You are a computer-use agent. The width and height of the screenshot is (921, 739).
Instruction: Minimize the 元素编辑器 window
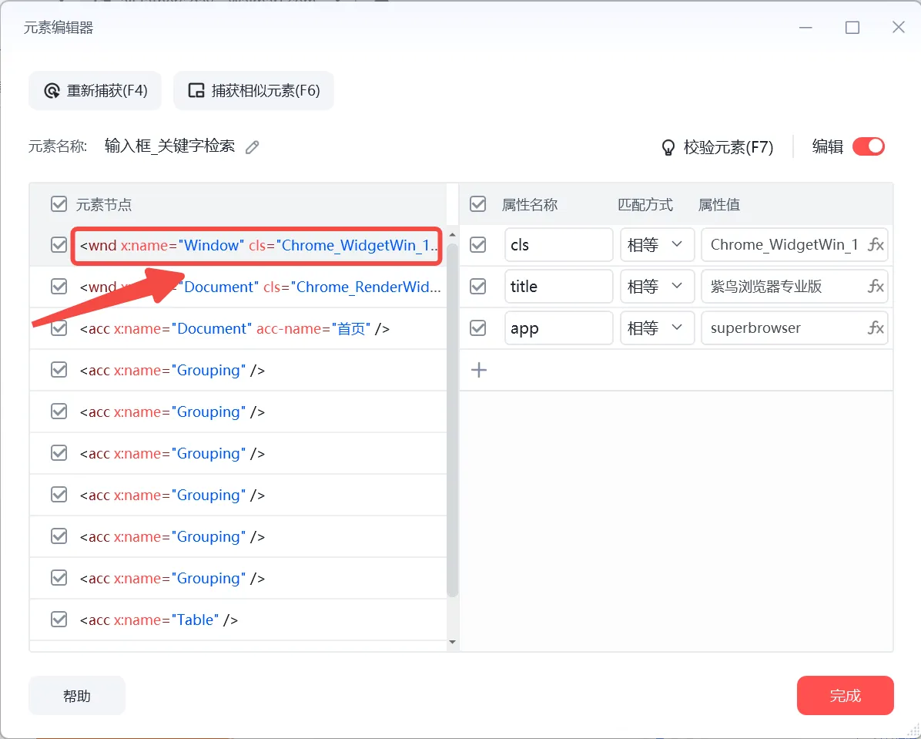[x=805, y=28]
